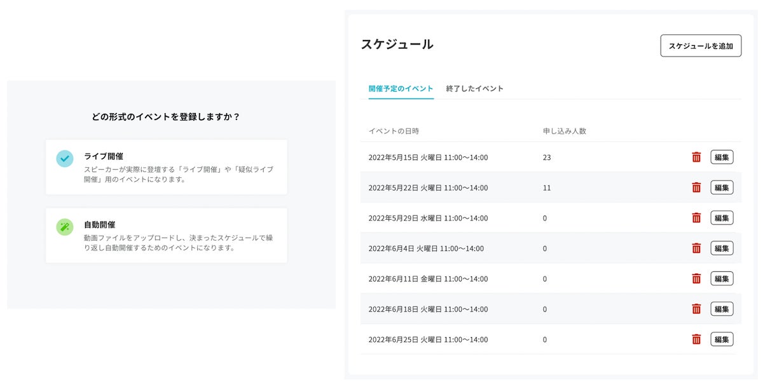Click the blue checkmark ライブ開催 icon
Screen dimensions: 763x385
65,158
